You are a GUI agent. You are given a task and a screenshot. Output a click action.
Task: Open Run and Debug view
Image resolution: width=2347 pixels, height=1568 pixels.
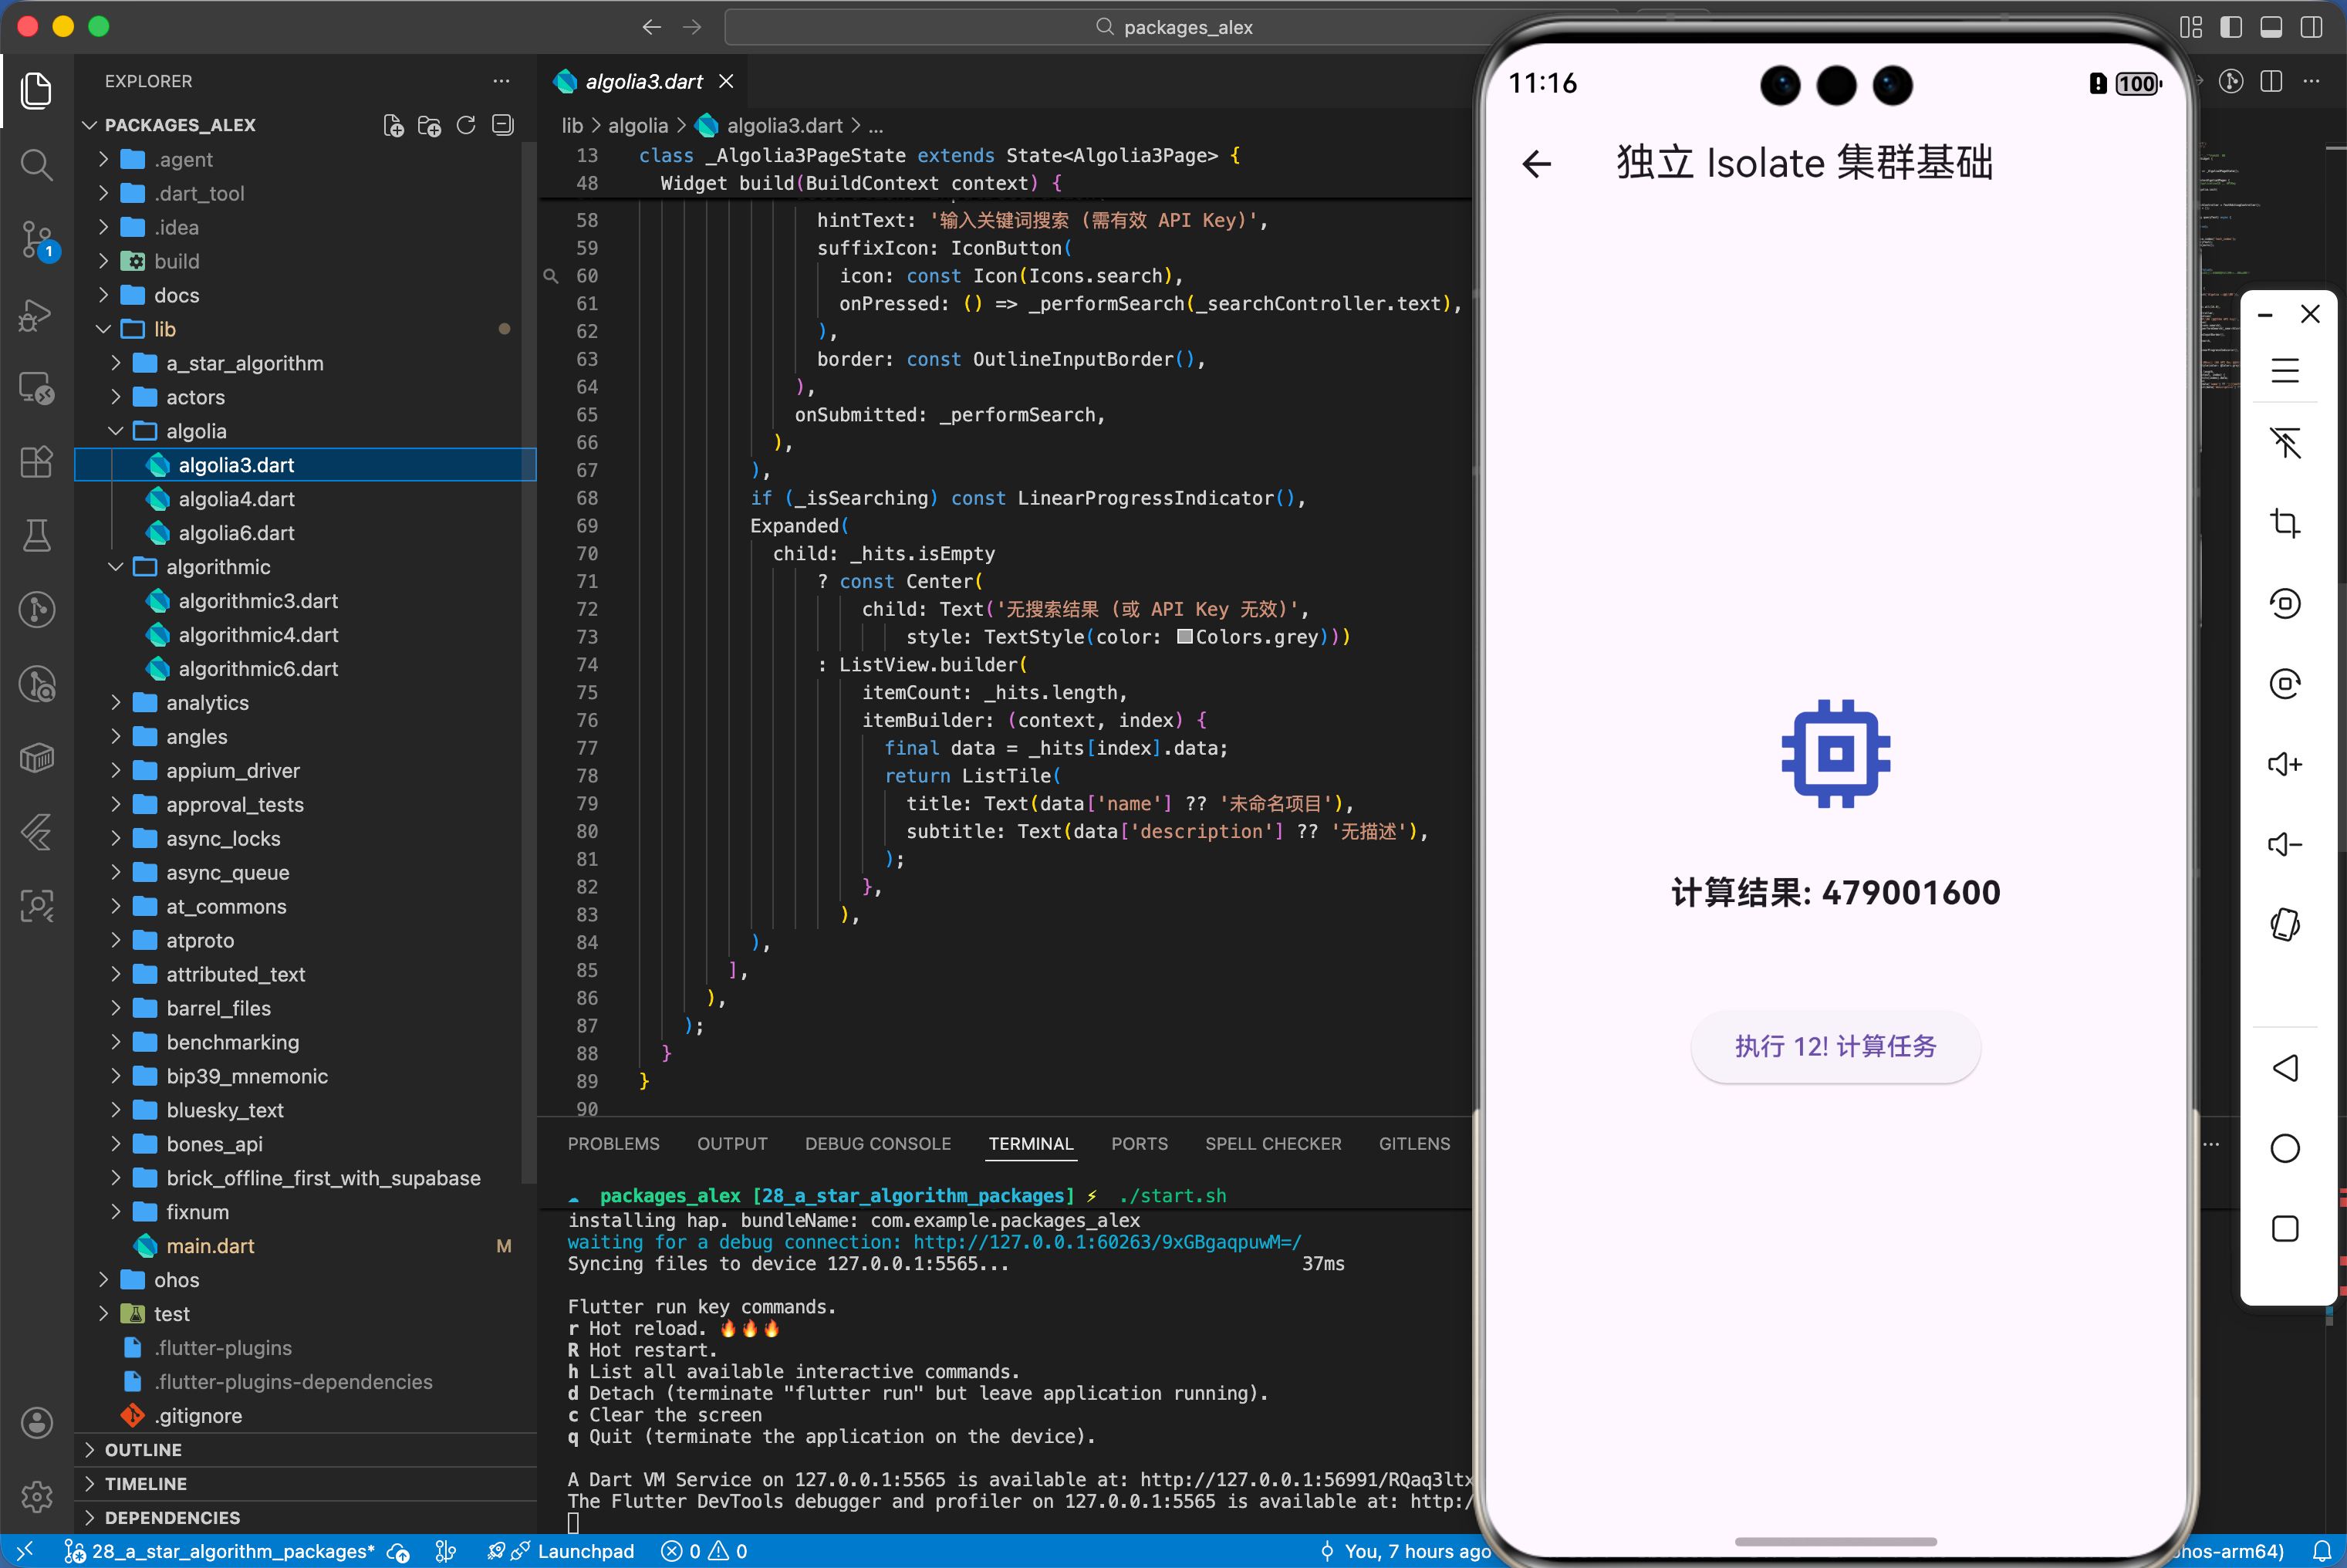(x=37, y=314)
